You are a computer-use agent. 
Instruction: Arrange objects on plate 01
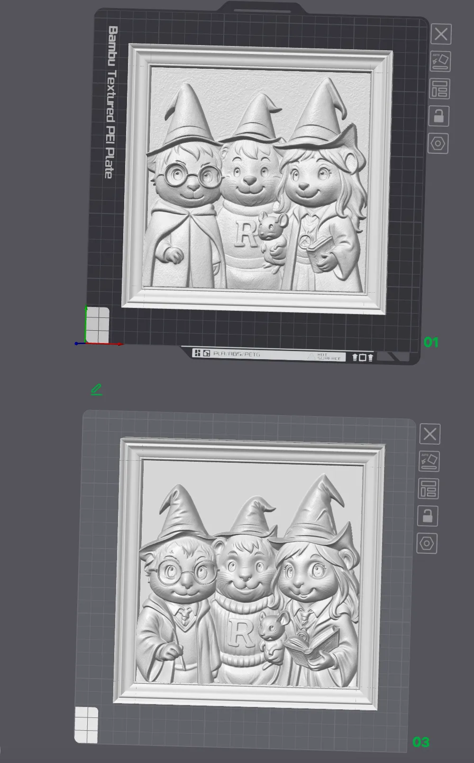pyautogui.click(x=439, y=89)
